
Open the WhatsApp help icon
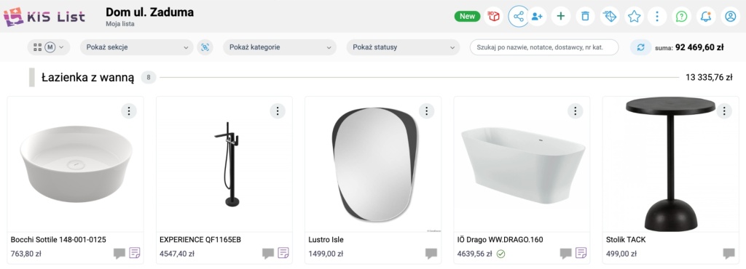pos(682,17)
